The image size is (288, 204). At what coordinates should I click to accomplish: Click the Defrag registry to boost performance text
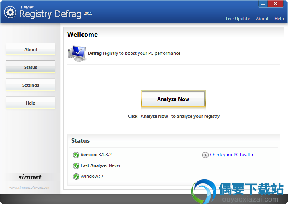(x=134, y=53)
